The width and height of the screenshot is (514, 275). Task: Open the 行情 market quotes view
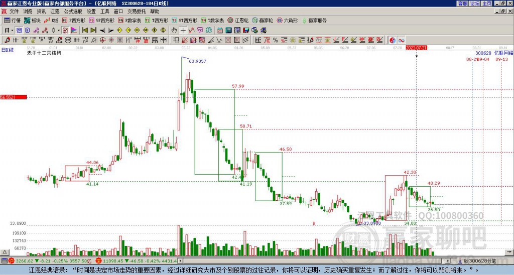click(12, 20)
